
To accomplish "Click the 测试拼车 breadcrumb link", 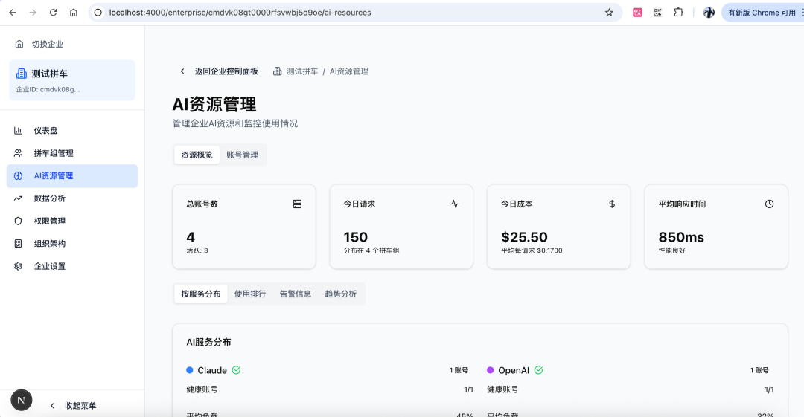I will coord(302,71).
